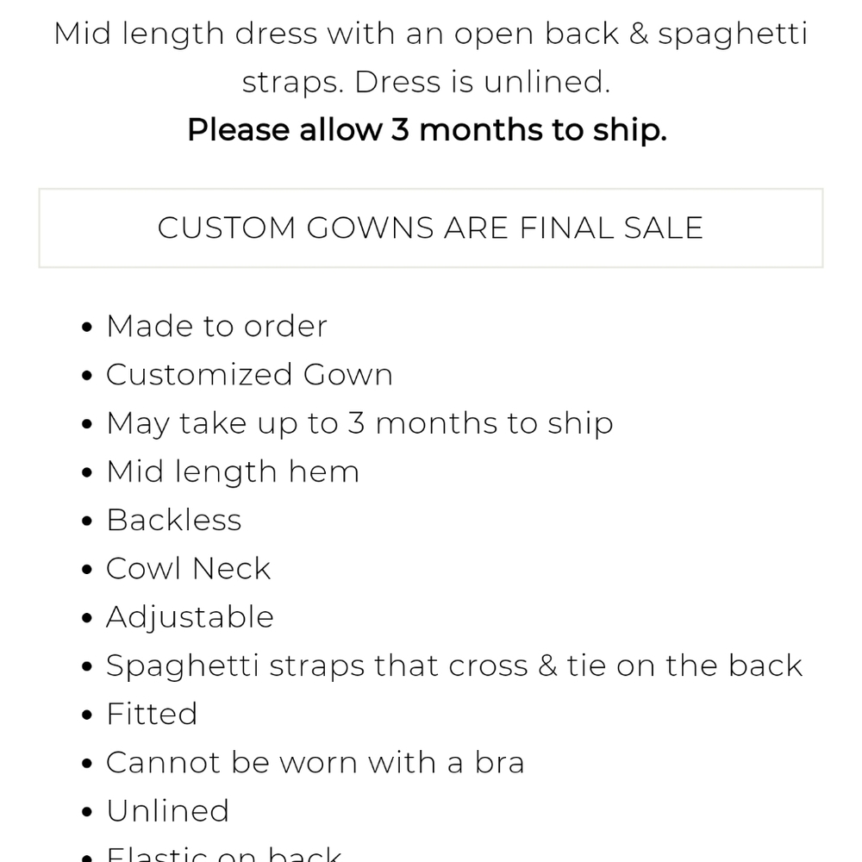This screenshot has height=862, width=862.
Task: Select the 'Mid length hem' list item
Action: click(x=232, y=472)
